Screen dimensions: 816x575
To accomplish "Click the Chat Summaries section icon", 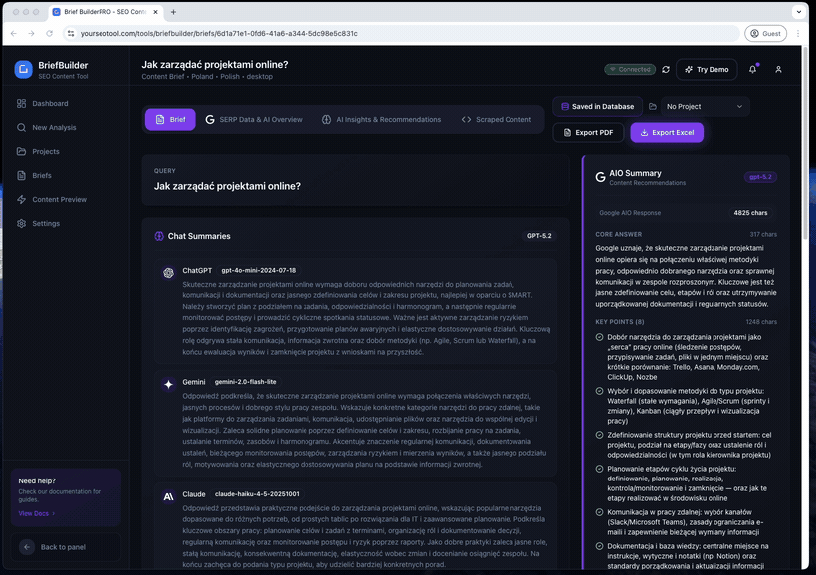I will click(159, 236).
